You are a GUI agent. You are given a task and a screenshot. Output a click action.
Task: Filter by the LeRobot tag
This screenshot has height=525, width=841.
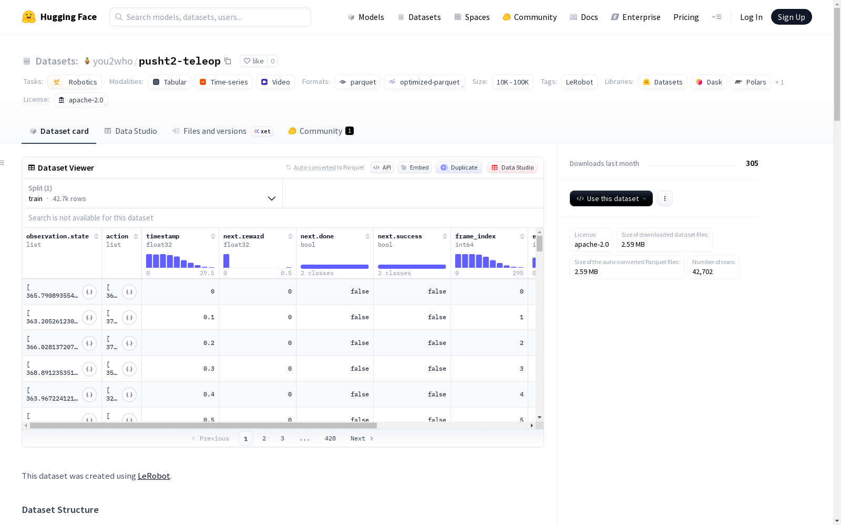[579, 82]
